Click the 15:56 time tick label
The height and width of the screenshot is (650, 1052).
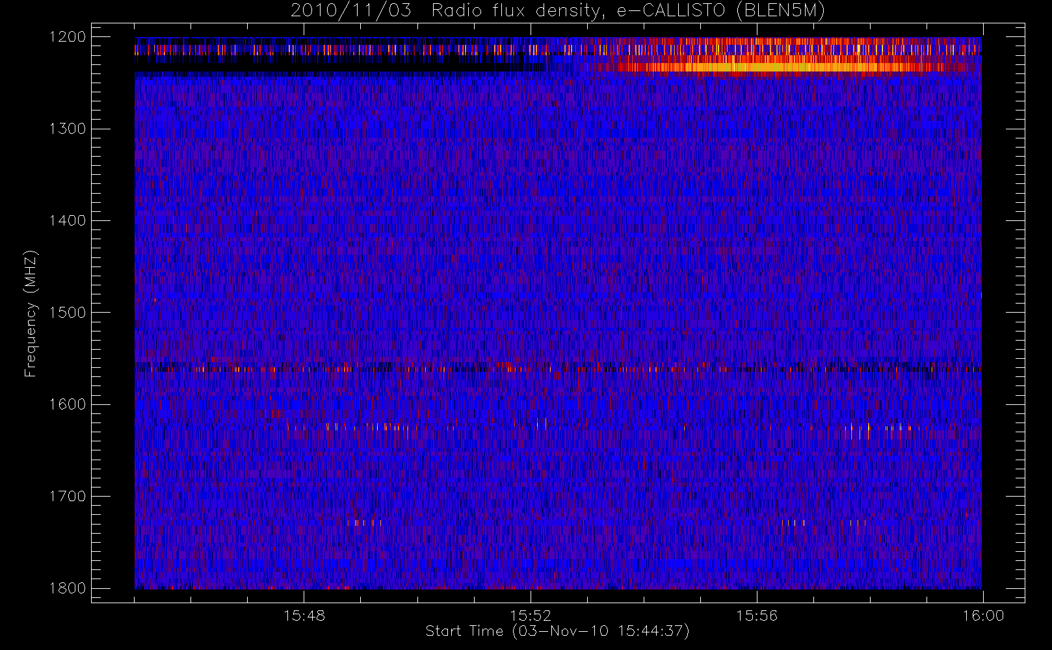[757, 616]
